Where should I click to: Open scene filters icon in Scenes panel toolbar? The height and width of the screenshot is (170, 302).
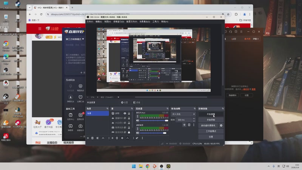[98, 138]
